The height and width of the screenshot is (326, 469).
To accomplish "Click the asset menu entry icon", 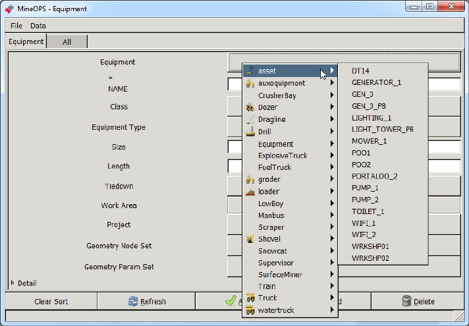I will pyautogui.click(x=250, y=71).
